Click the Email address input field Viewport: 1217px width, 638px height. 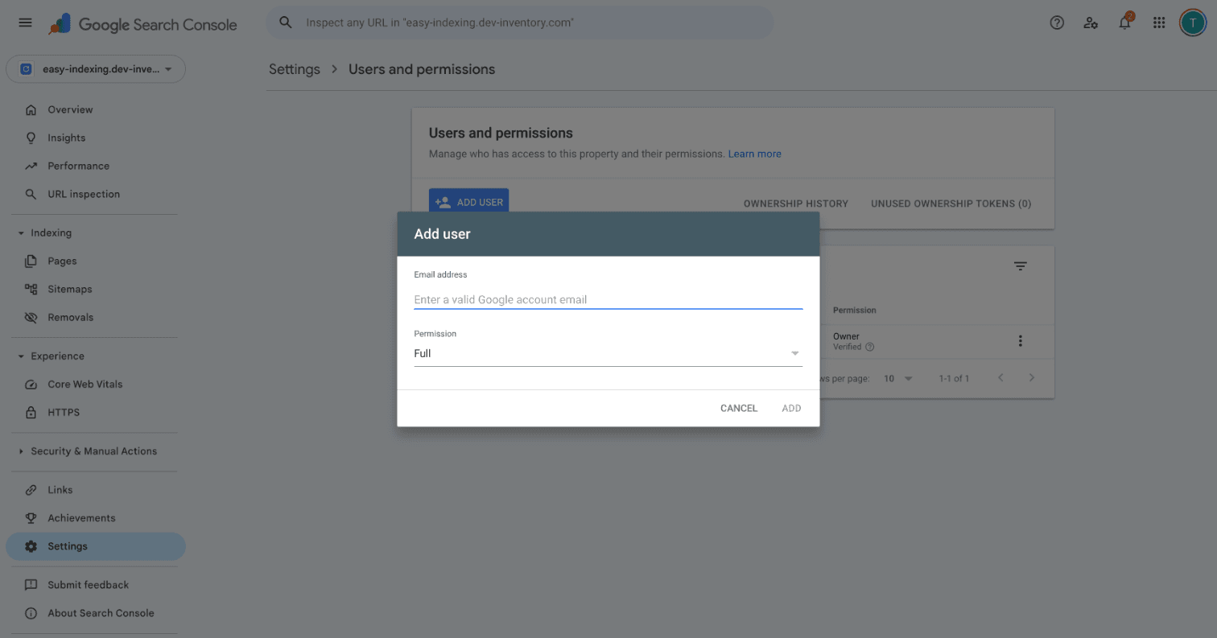point(608,299)
